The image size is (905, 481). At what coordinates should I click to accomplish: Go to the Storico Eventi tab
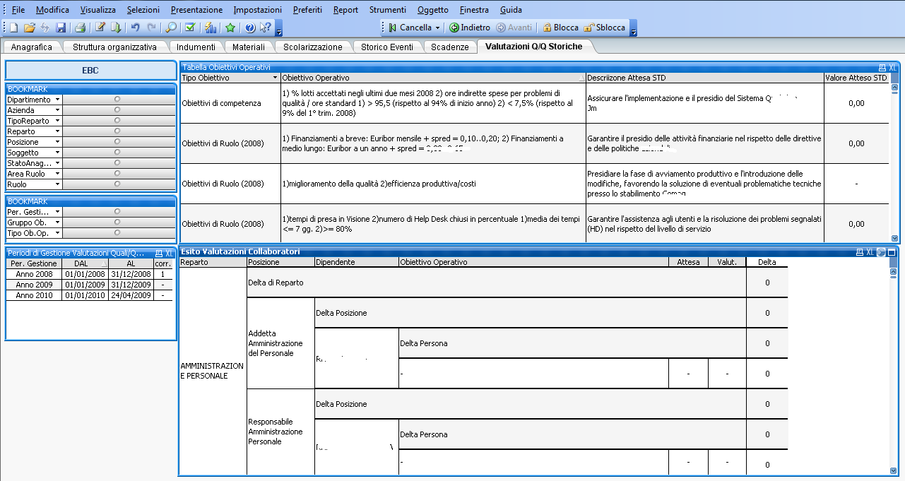point(387,47)
